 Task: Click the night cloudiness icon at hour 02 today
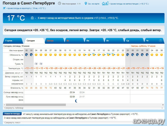(x=26, y=55)
